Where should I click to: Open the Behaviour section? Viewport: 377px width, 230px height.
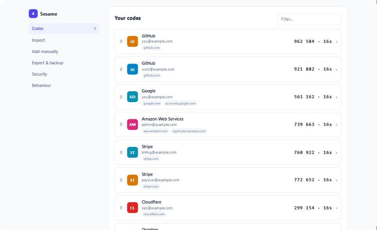pyautogui.click(x=41, y=85)
